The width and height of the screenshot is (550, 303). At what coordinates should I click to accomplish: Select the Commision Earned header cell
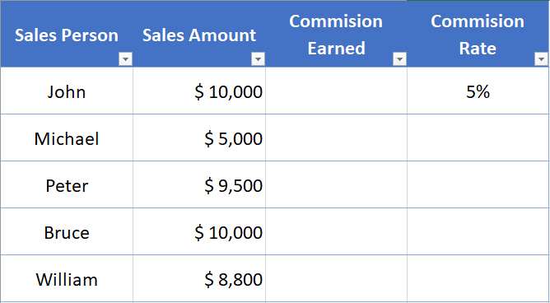[x=336, y=34]
